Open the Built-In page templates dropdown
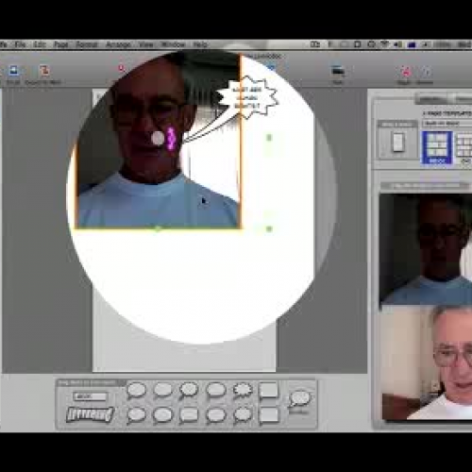The image size is (472, 472). coord(447,124)
